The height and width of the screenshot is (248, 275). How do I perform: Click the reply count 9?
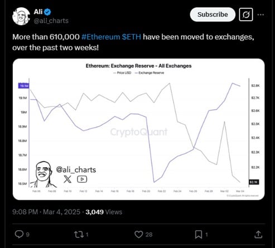coord(27,235)
